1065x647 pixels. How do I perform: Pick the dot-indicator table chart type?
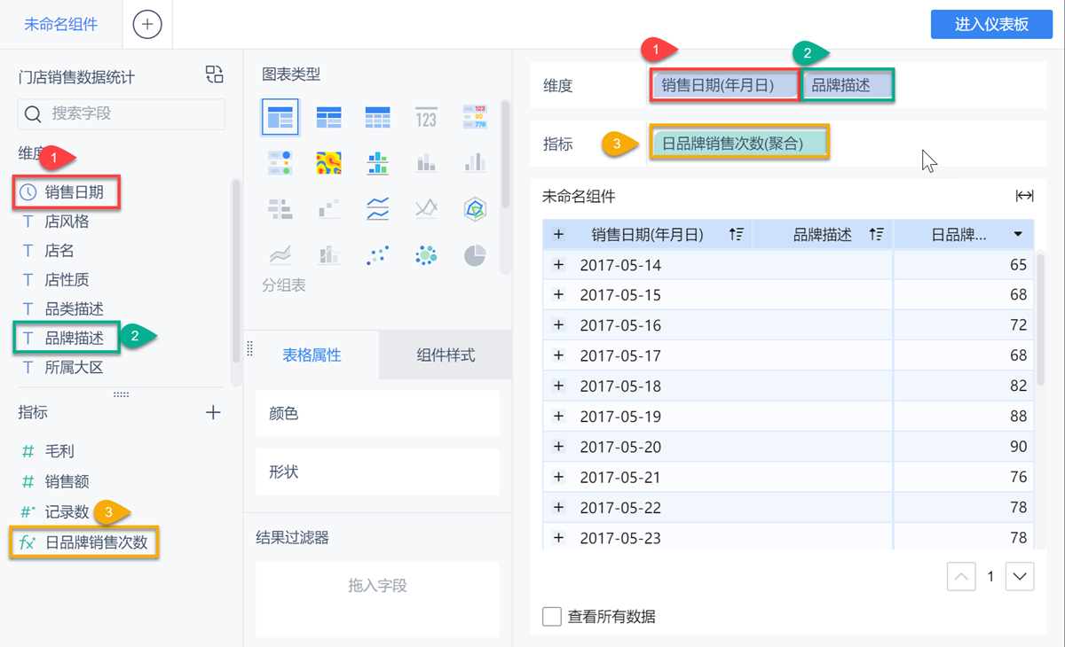(x=280, y=163)
